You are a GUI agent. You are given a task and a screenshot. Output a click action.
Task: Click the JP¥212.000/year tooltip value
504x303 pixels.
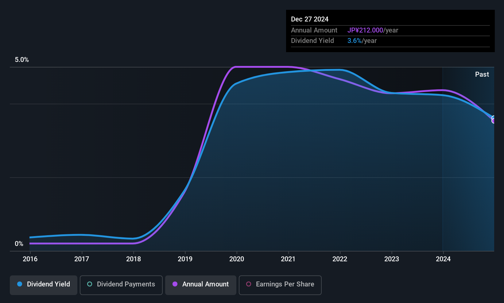(x=373, y=30)
